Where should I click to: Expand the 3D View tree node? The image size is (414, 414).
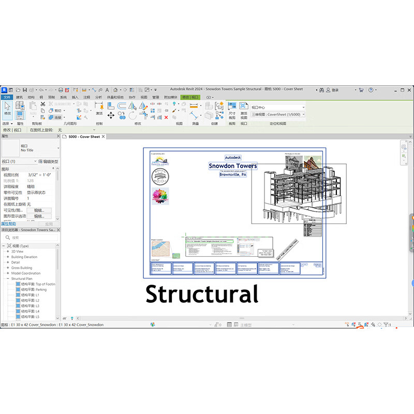[x=8, y=252]
